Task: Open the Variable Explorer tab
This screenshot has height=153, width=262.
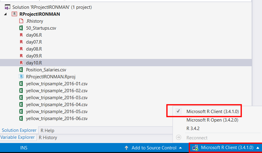Action: 18,137
